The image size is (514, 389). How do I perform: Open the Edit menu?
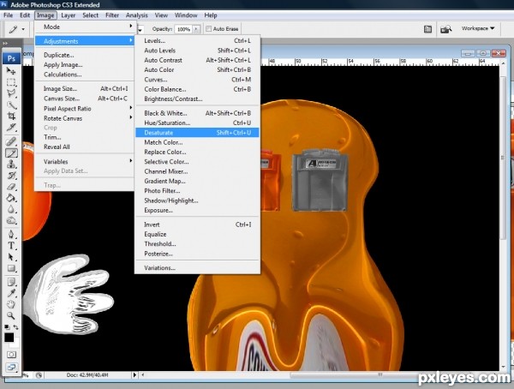coord(25,15)
